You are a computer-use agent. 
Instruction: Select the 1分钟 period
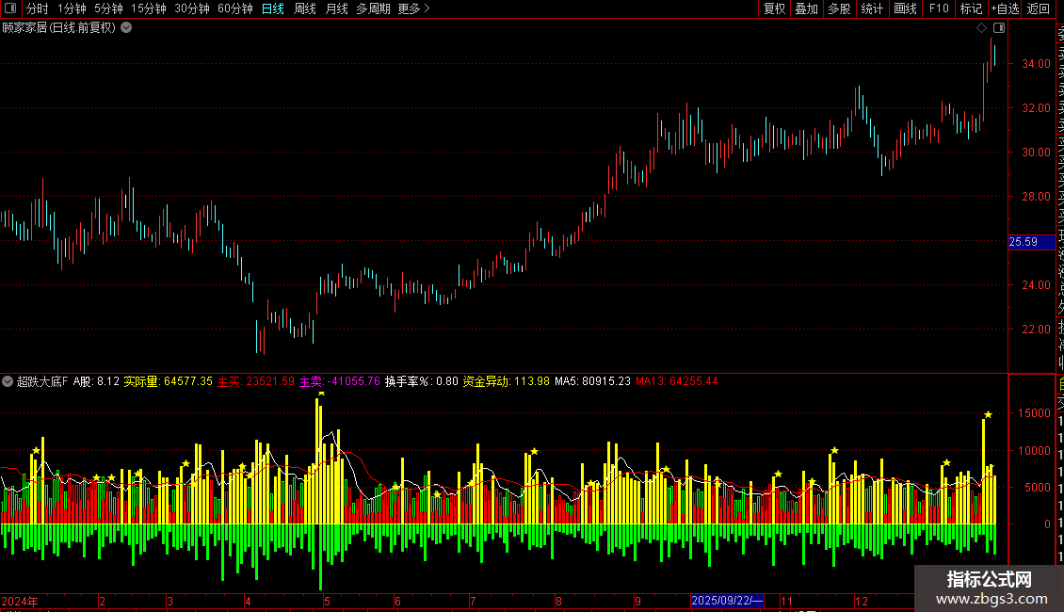point(72,8)
